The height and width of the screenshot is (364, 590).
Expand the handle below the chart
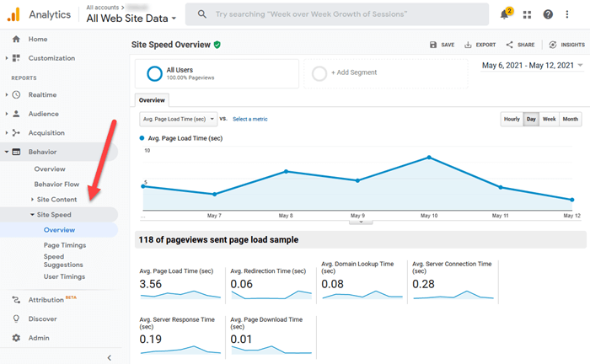361,222
